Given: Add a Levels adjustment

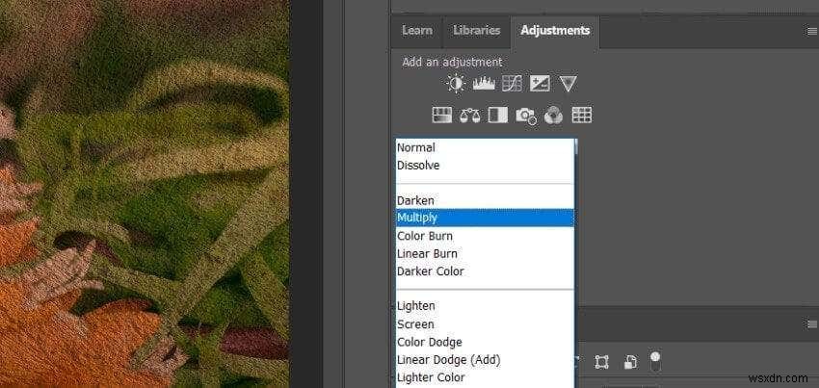Looking at the screenshot, I should coord(484,84).
